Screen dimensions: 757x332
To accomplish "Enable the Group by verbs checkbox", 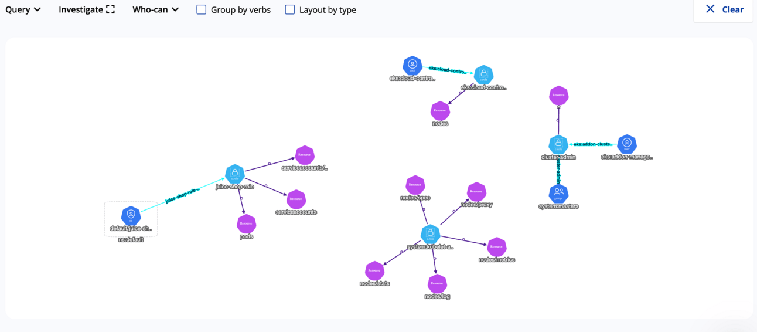I will (x=202, y=10).
